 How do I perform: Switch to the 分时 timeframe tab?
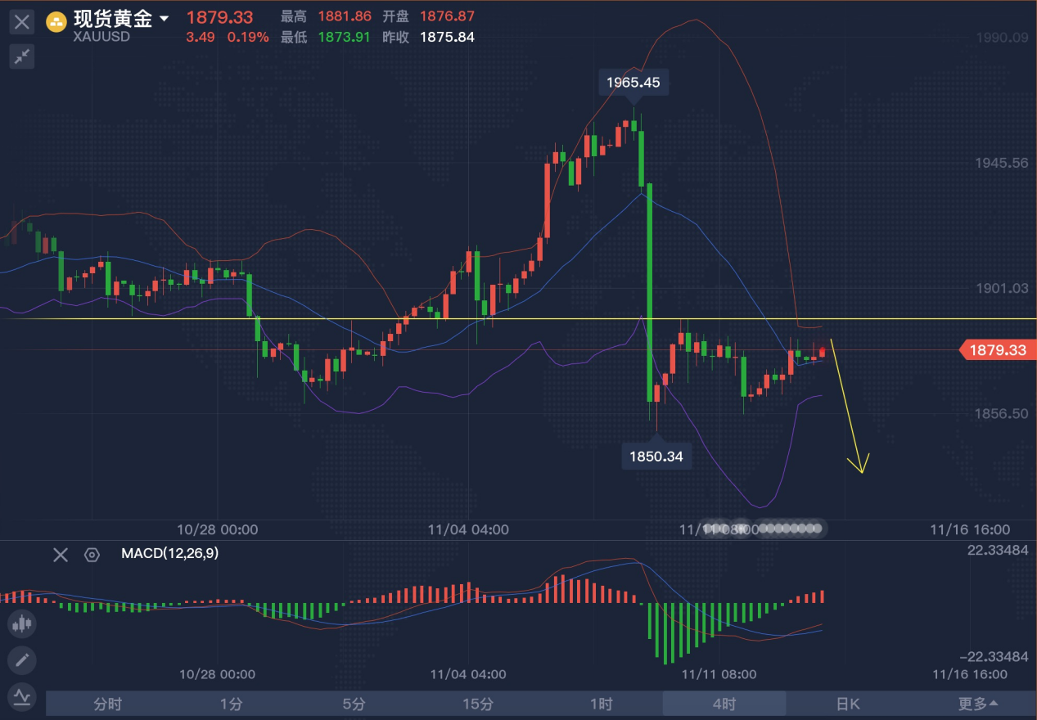[x=108, y=704]
